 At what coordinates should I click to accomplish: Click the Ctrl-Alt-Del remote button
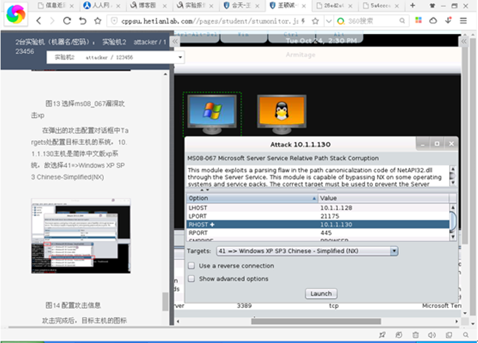198,36
